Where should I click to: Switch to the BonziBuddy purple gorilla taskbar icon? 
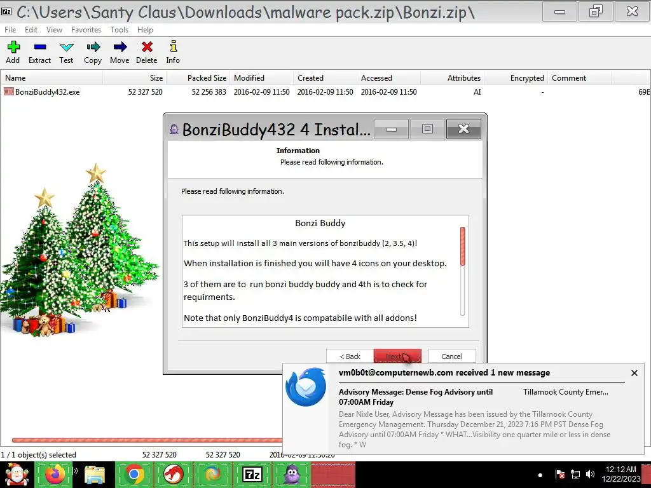292,474
